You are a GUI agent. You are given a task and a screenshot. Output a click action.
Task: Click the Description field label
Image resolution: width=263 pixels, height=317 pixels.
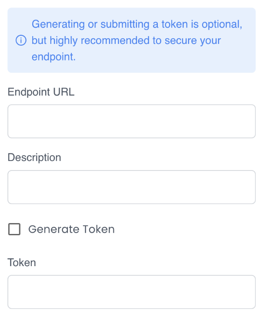tap(34, 157)
